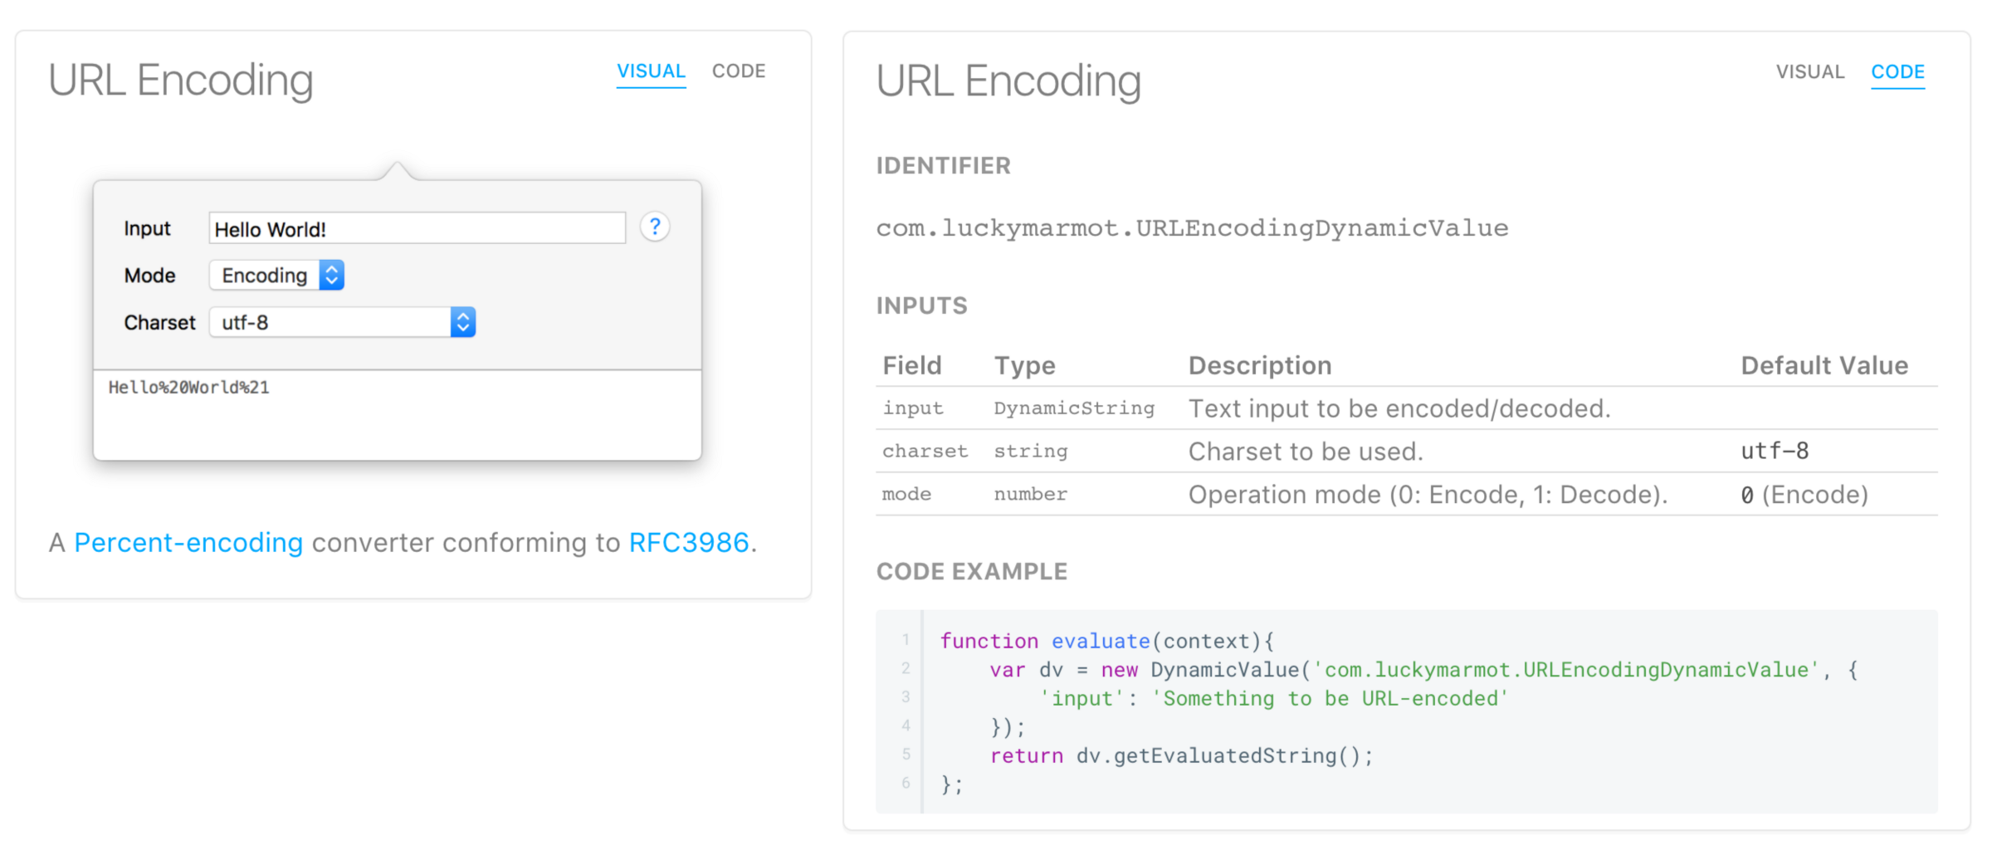This screenshot has height=850, width=1992.
Task: Click the help question mark icon
Action: point(654,227)
